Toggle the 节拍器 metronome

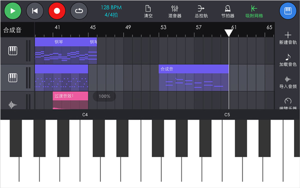tap(227, 11)
